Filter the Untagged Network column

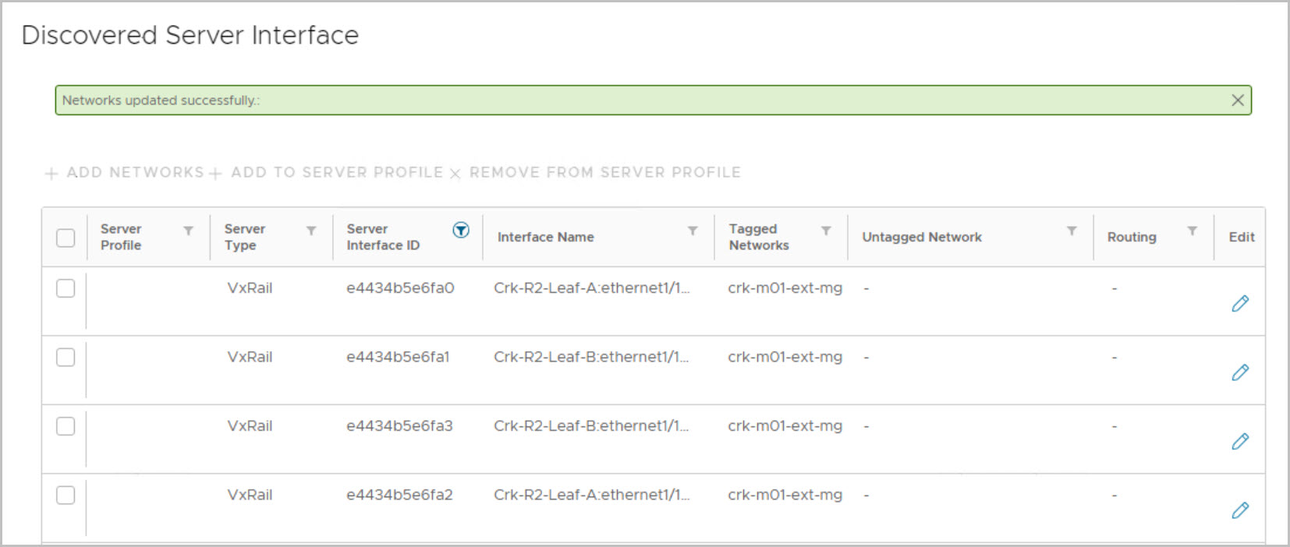[1072, 231]
